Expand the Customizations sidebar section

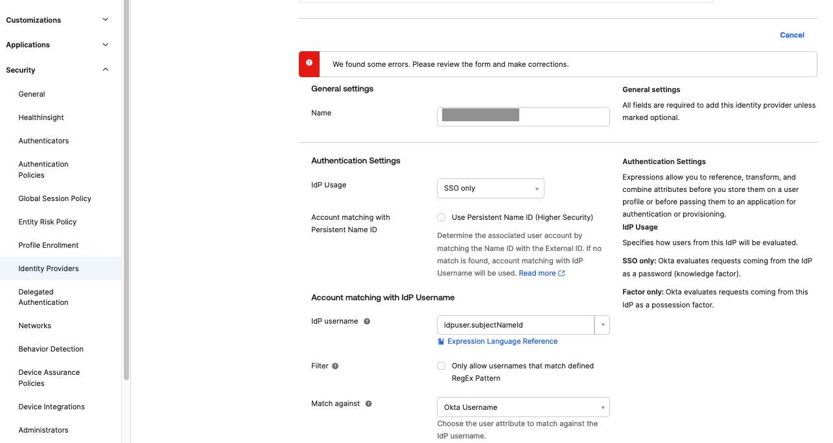click(105, 20)
